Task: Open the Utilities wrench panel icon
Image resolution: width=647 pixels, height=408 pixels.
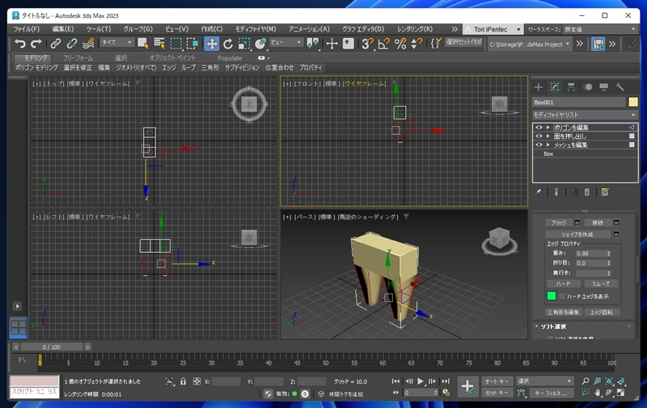Action: pyautogui.click(x=620, y=87)
